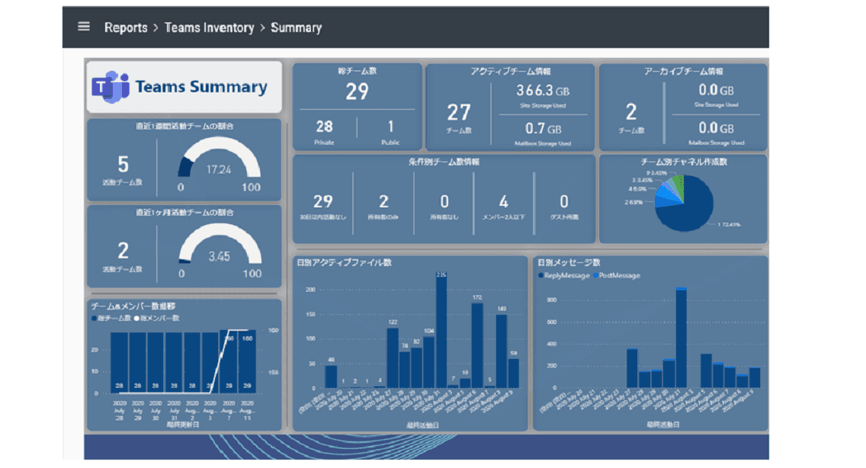
Task: Open the hamburger navigation menu
Action: point(84,27)
